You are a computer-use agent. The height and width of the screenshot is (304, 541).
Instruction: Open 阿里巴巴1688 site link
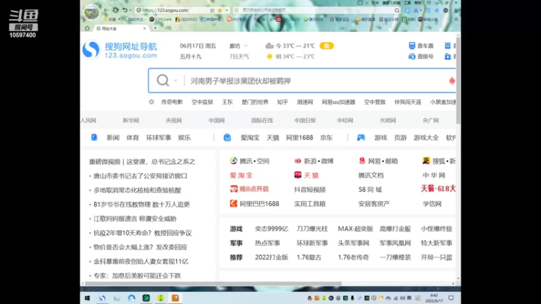click(x=255, y=204)
